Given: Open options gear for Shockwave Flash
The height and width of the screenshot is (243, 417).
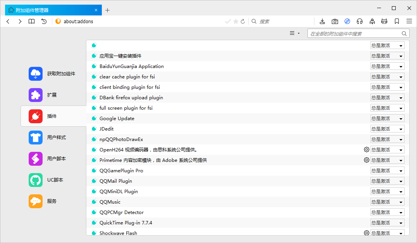Looking at the screenshot, I should coord(366,233).
